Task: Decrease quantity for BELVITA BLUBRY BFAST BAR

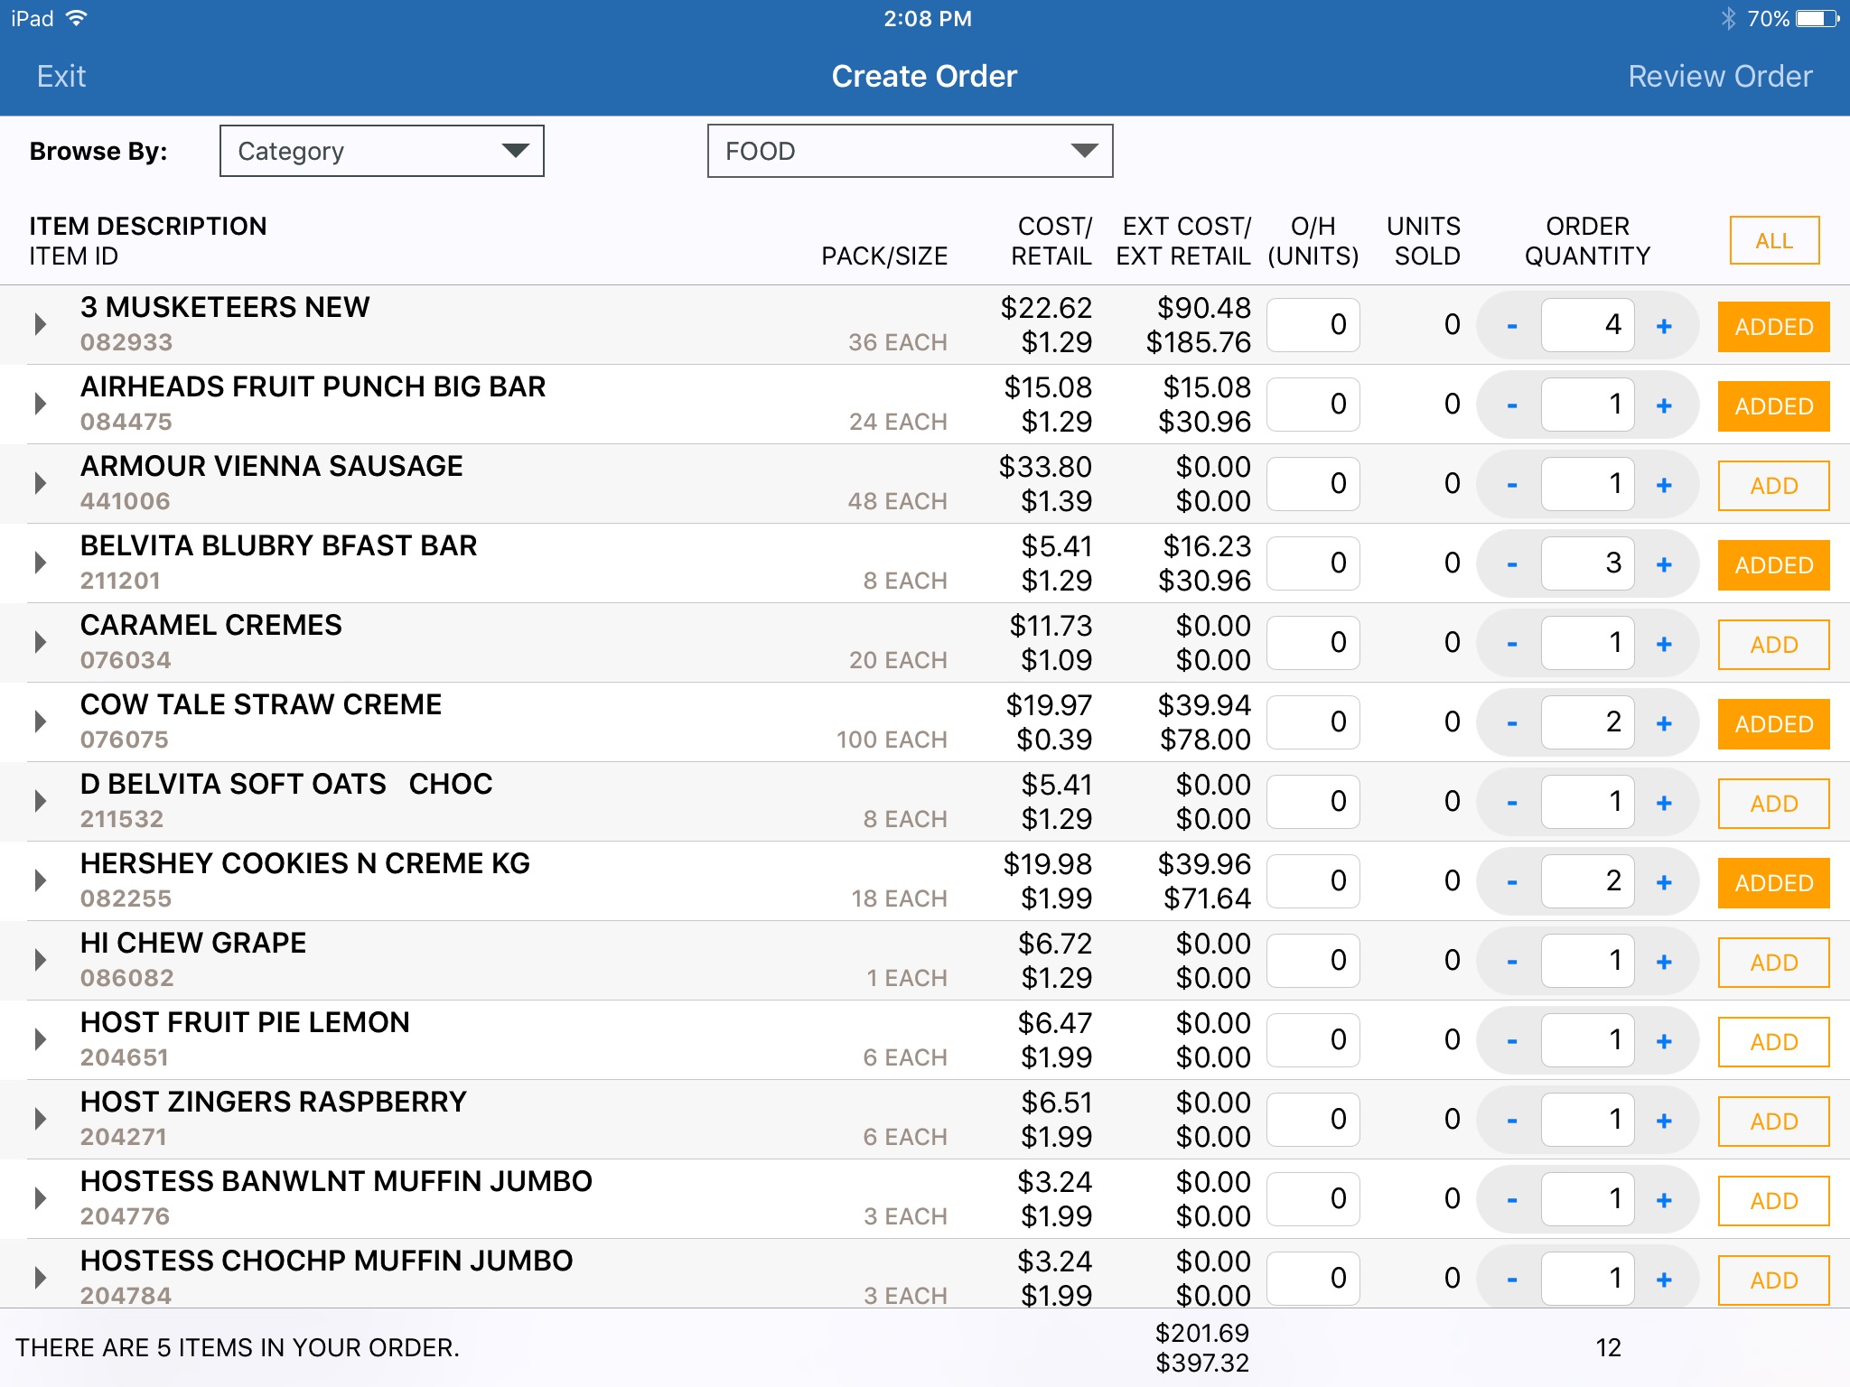Action: click(x=1511, y=564)
